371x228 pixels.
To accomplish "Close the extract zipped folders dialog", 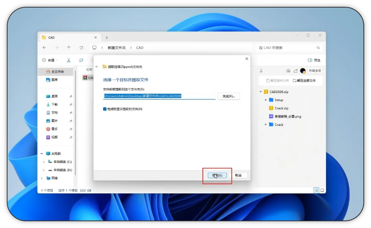I will [x=247, y=59].
